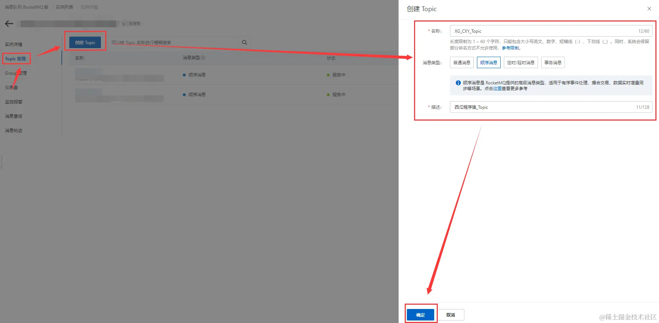Click 名称 column header
The image size is (659, 323).
[79, 58]
